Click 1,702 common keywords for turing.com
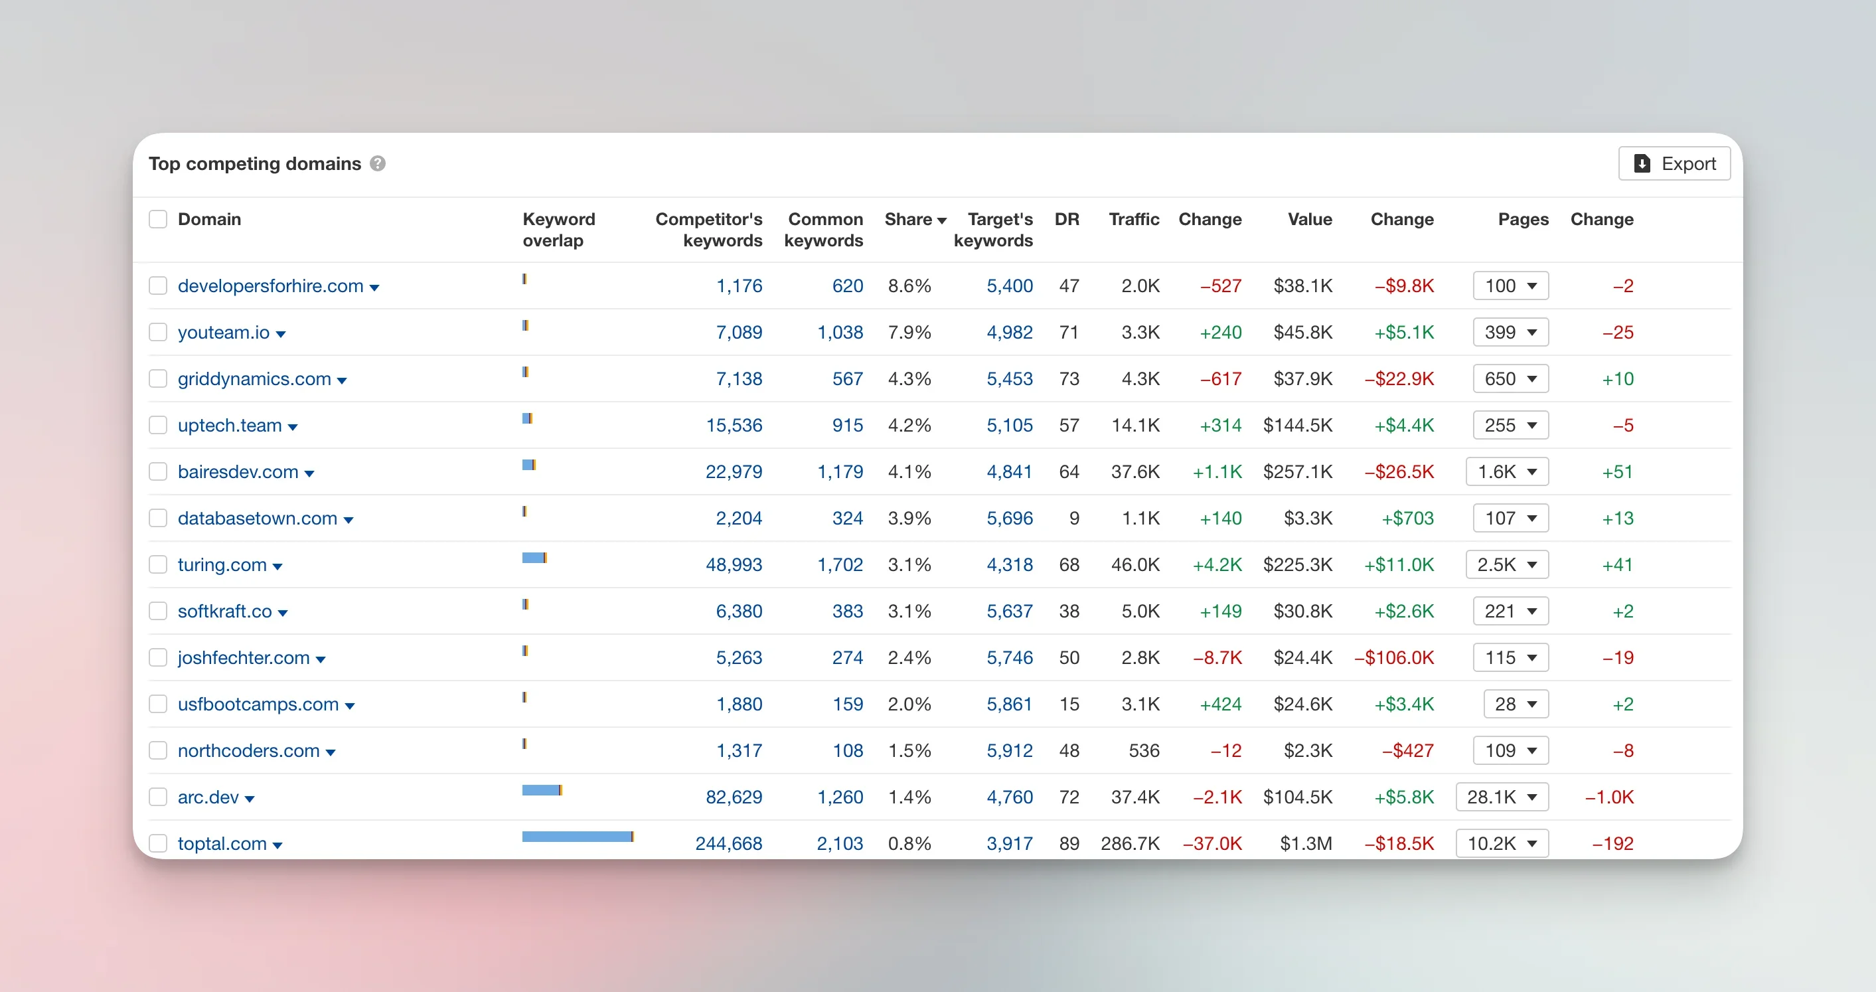 pos(840,564)
